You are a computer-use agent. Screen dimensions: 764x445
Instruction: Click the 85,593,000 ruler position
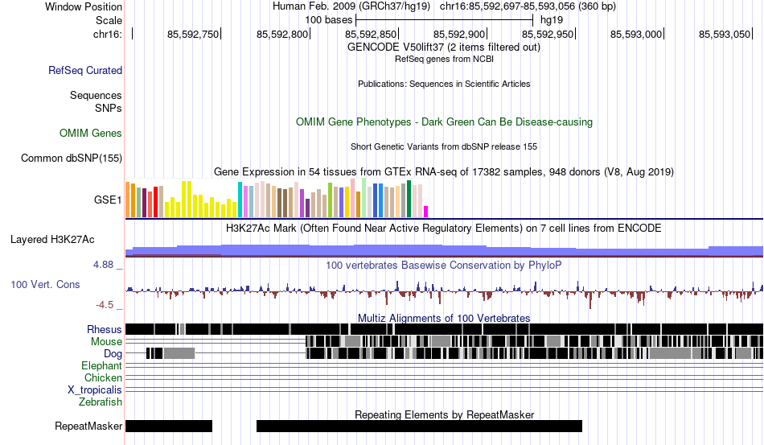click(x=636, y=34)
